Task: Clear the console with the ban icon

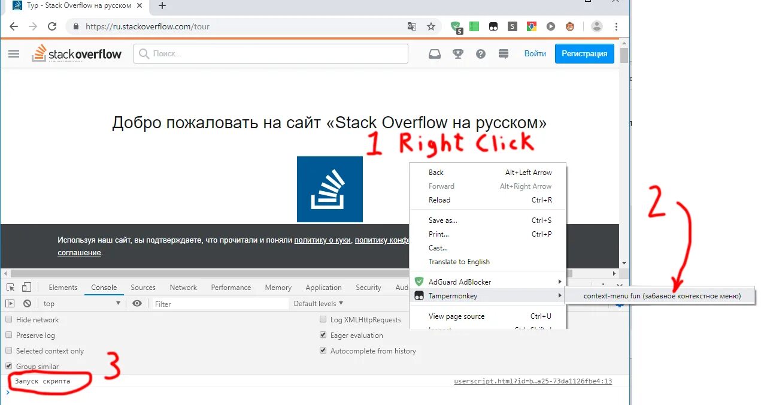Action: pos(27,304)
